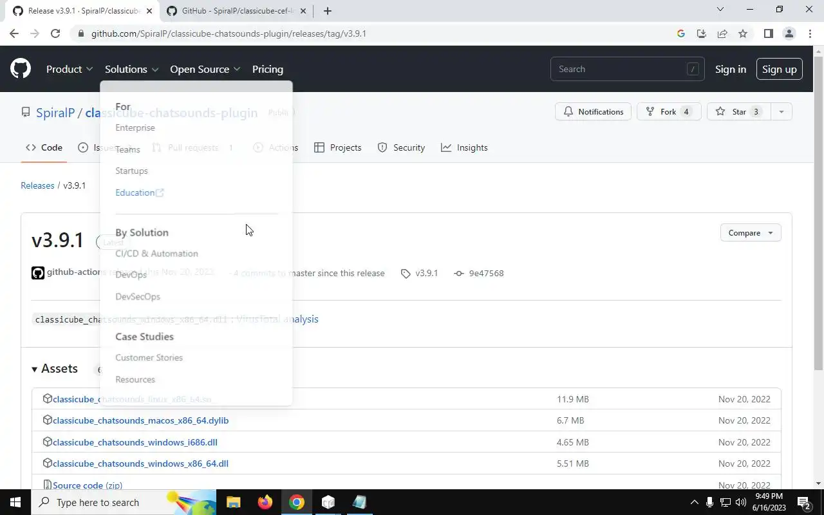
Task: Open the Chrome three-dot menu
Action: pyautogui.click(x=809, y=33)
